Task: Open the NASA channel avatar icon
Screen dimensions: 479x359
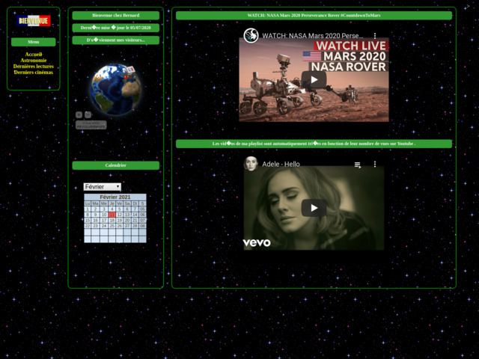Action: point(251,36)
